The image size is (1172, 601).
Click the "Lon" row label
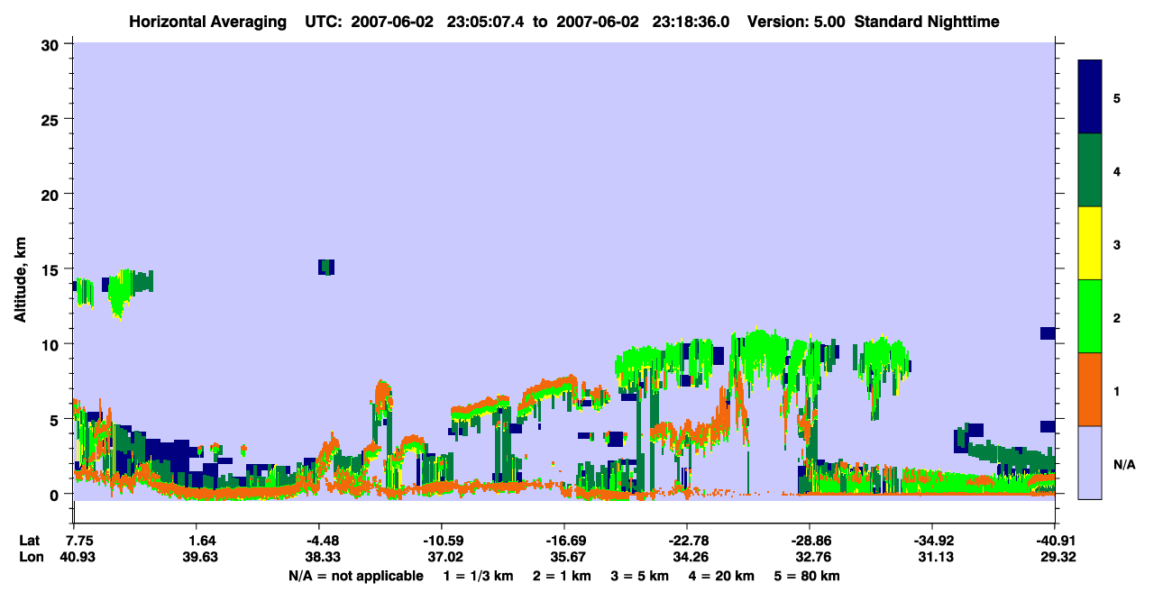[30, 557]
